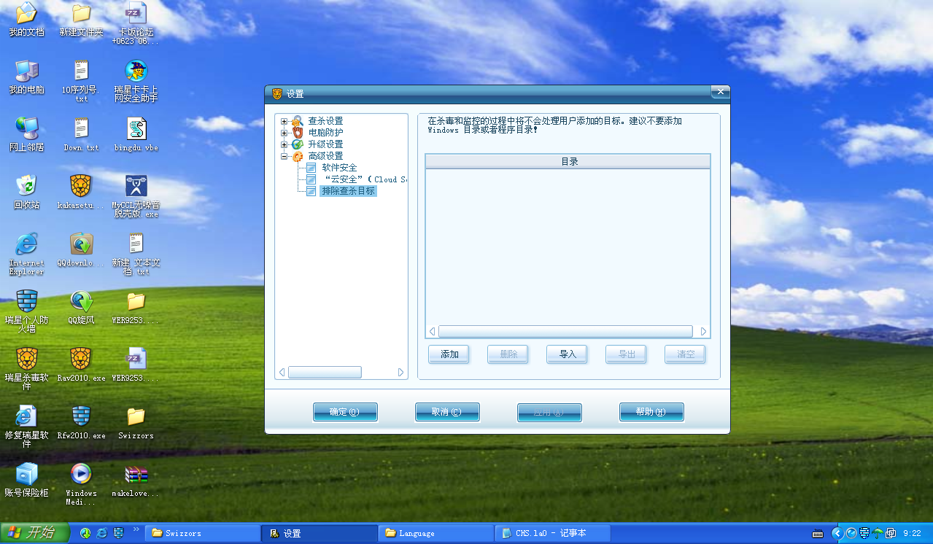
Task: Select the Rav2010.exe icon
Action: click(x=81, y=365)
